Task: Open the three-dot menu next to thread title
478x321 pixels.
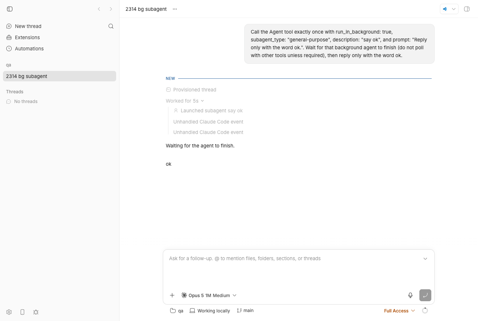Action: coord(175,9)
